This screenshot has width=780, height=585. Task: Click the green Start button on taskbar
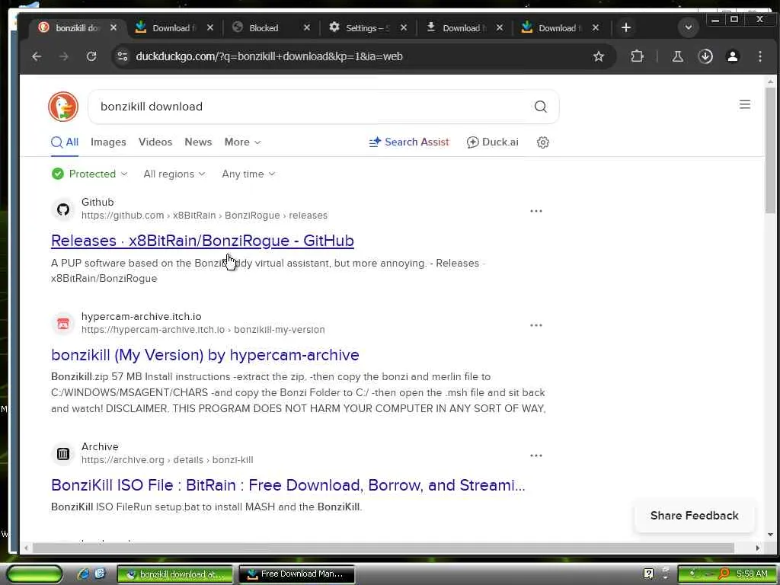[x=34, y=574]
